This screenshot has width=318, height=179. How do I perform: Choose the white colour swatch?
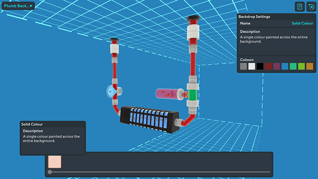point(252,66)
